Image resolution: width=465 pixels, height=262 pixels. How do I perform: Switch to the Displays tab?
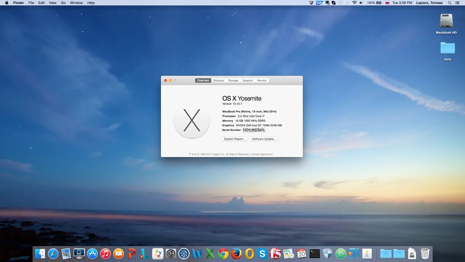pos(219,80)
